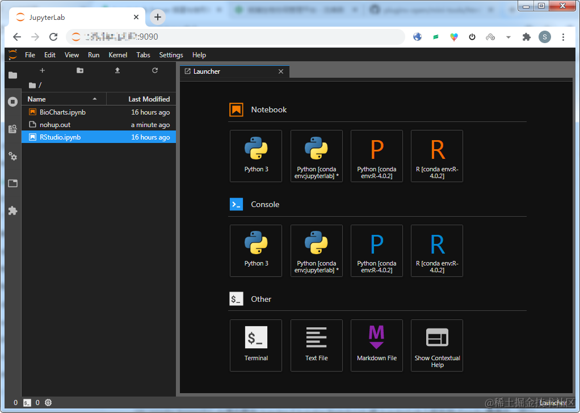Open the Kernel menu
This screenshot has width=580, height=413.
coord(117,54)
